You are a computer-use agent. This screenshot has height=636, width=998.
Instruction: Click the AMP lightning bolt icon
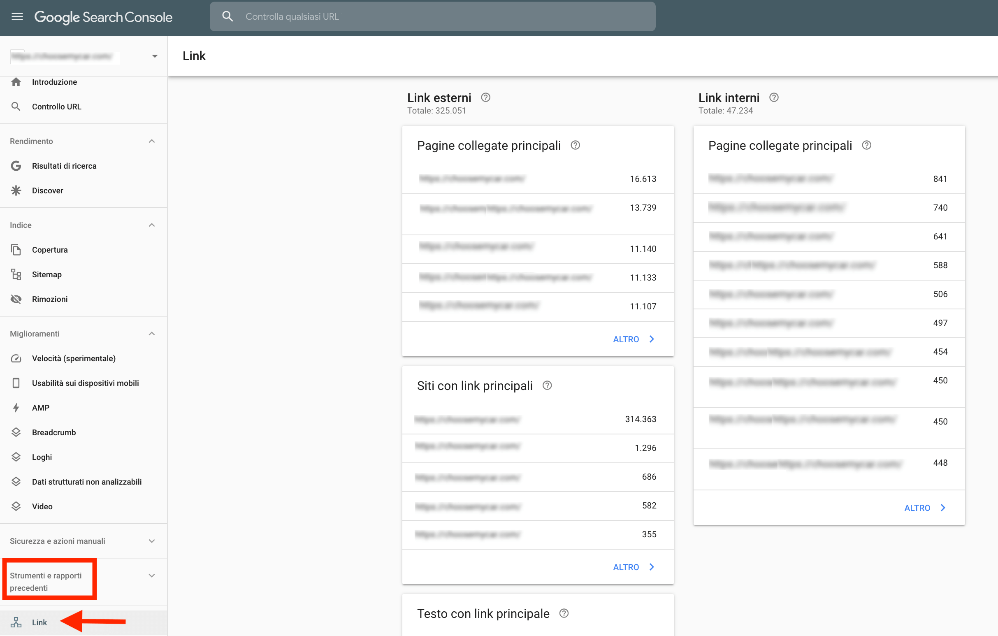(x=16, y=408)
